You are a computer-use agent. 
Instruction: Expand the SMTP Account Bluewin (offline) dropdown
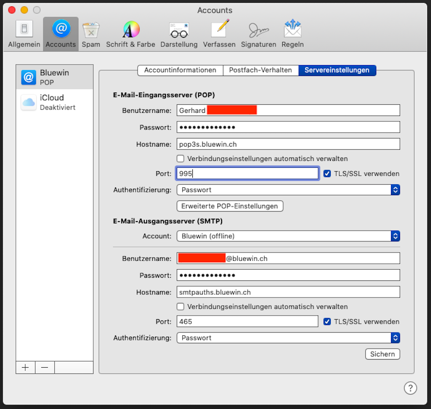(288, 236)
